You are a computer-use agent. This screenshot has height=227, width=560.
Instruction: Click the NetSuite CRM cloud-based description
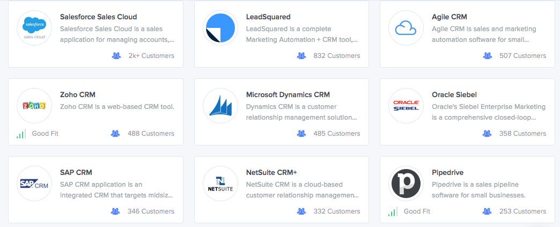point(303,190)
